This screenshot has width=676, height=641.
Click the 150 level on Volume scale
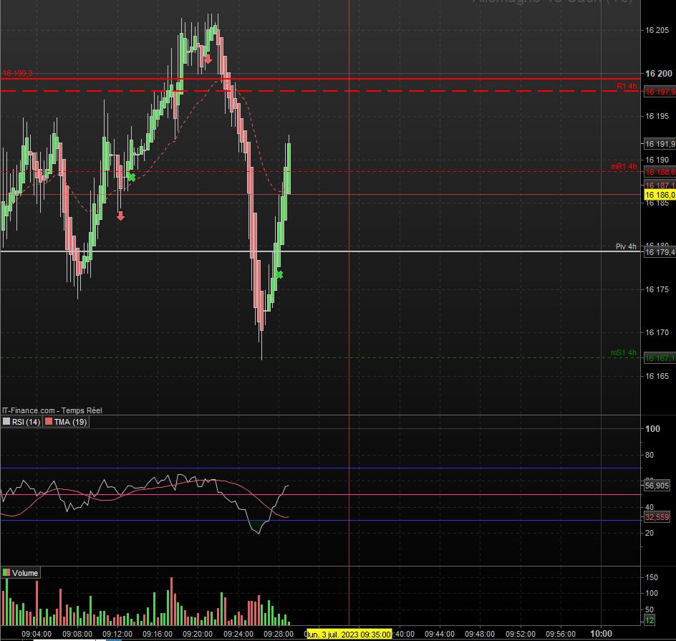[x=652, y=577]
